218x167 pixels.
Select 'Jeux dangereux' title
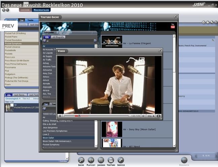click(x=68, y=127)
